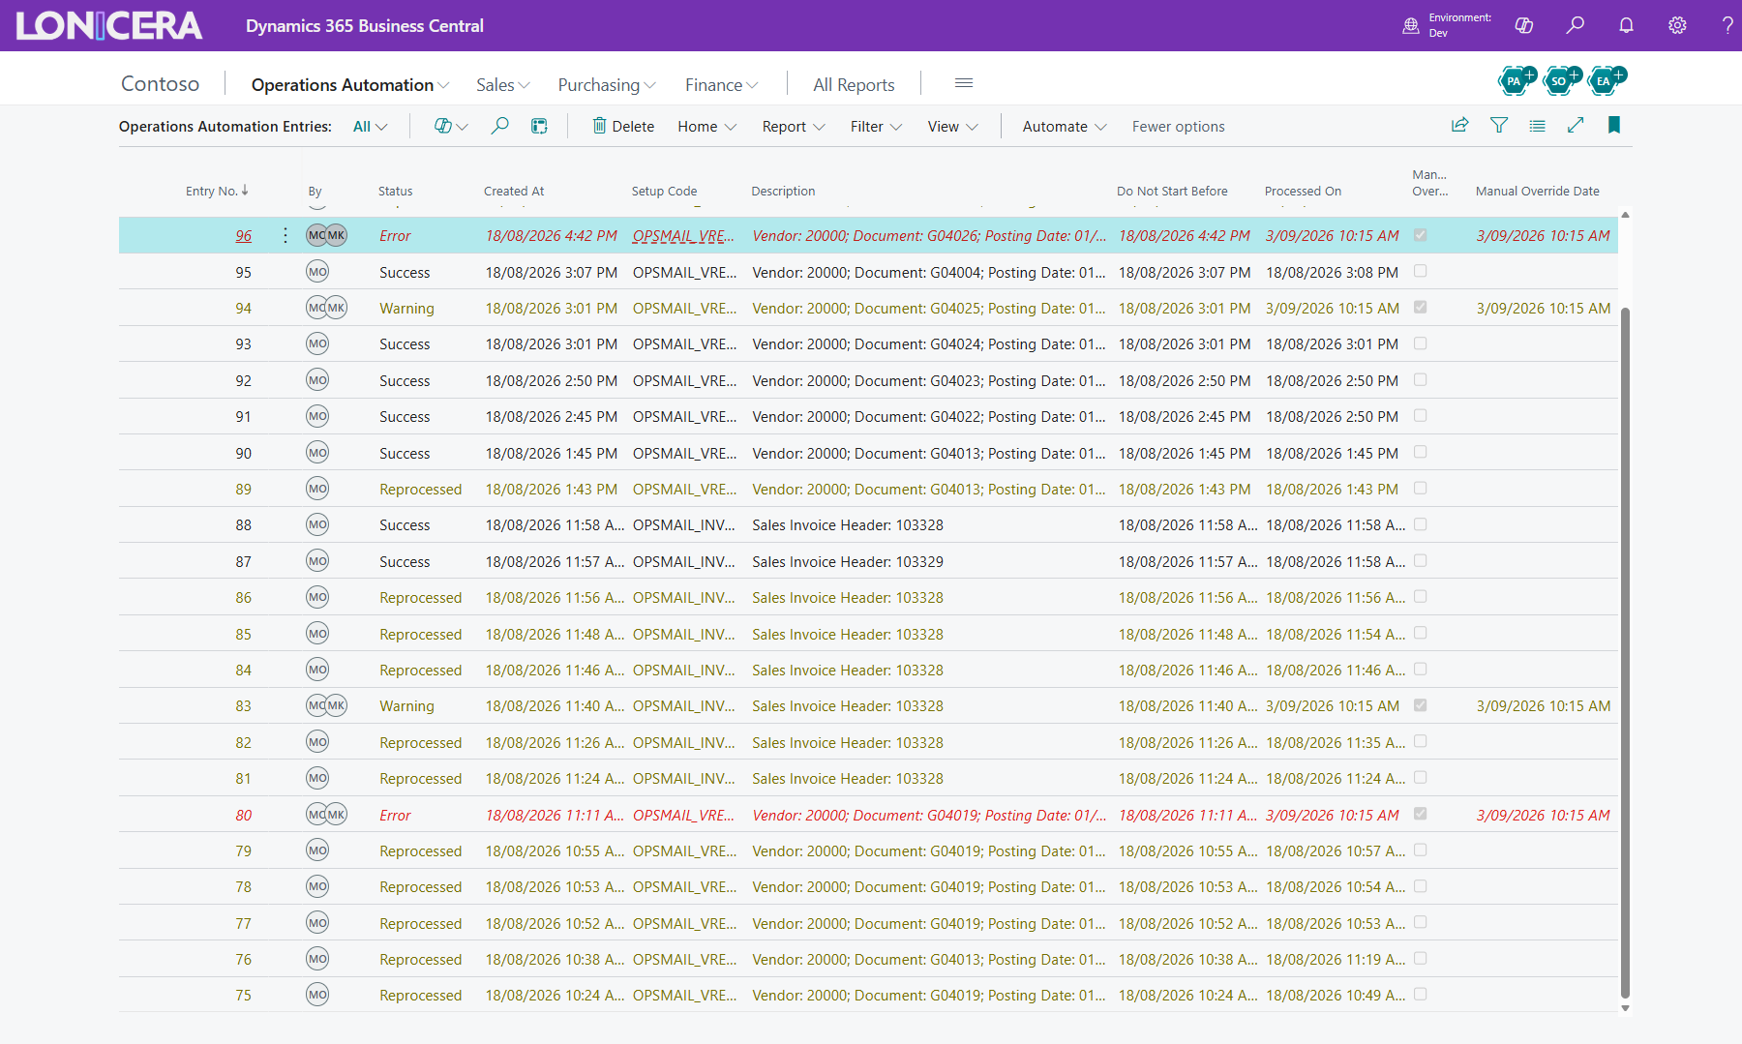Open the Finance navigation menu

point(721,85)
